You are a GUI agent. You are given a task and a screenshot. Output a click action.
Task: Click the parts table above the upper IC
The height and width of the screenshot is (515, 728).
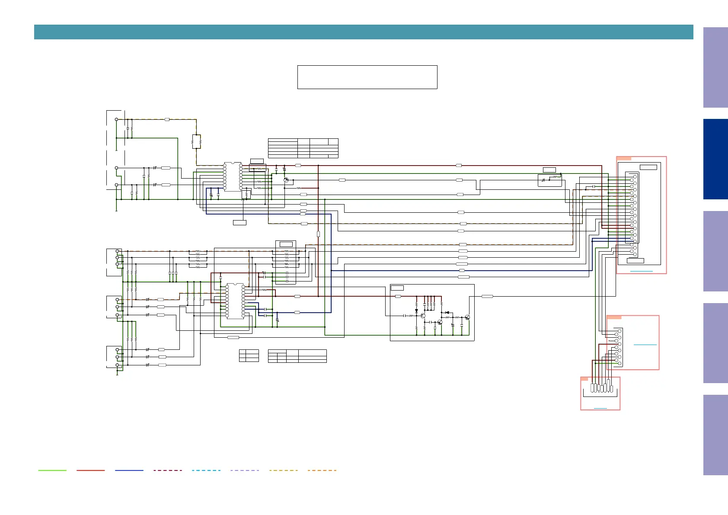[x=303, y=148]
